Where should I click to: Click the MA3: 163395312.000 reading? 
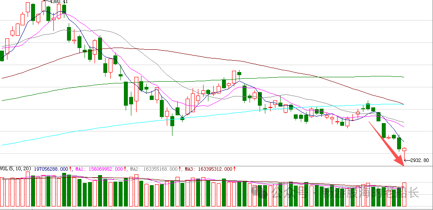coord(208,169)
